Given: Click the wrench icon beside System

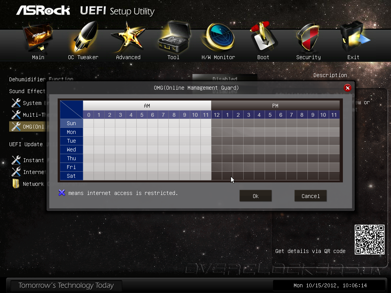Looking at the screenshot, I should 16,103.
